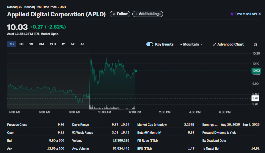Click the 12:30 PM time axis label
The image size is (265, 153).
pyautogui.click(x=135, y=112)
